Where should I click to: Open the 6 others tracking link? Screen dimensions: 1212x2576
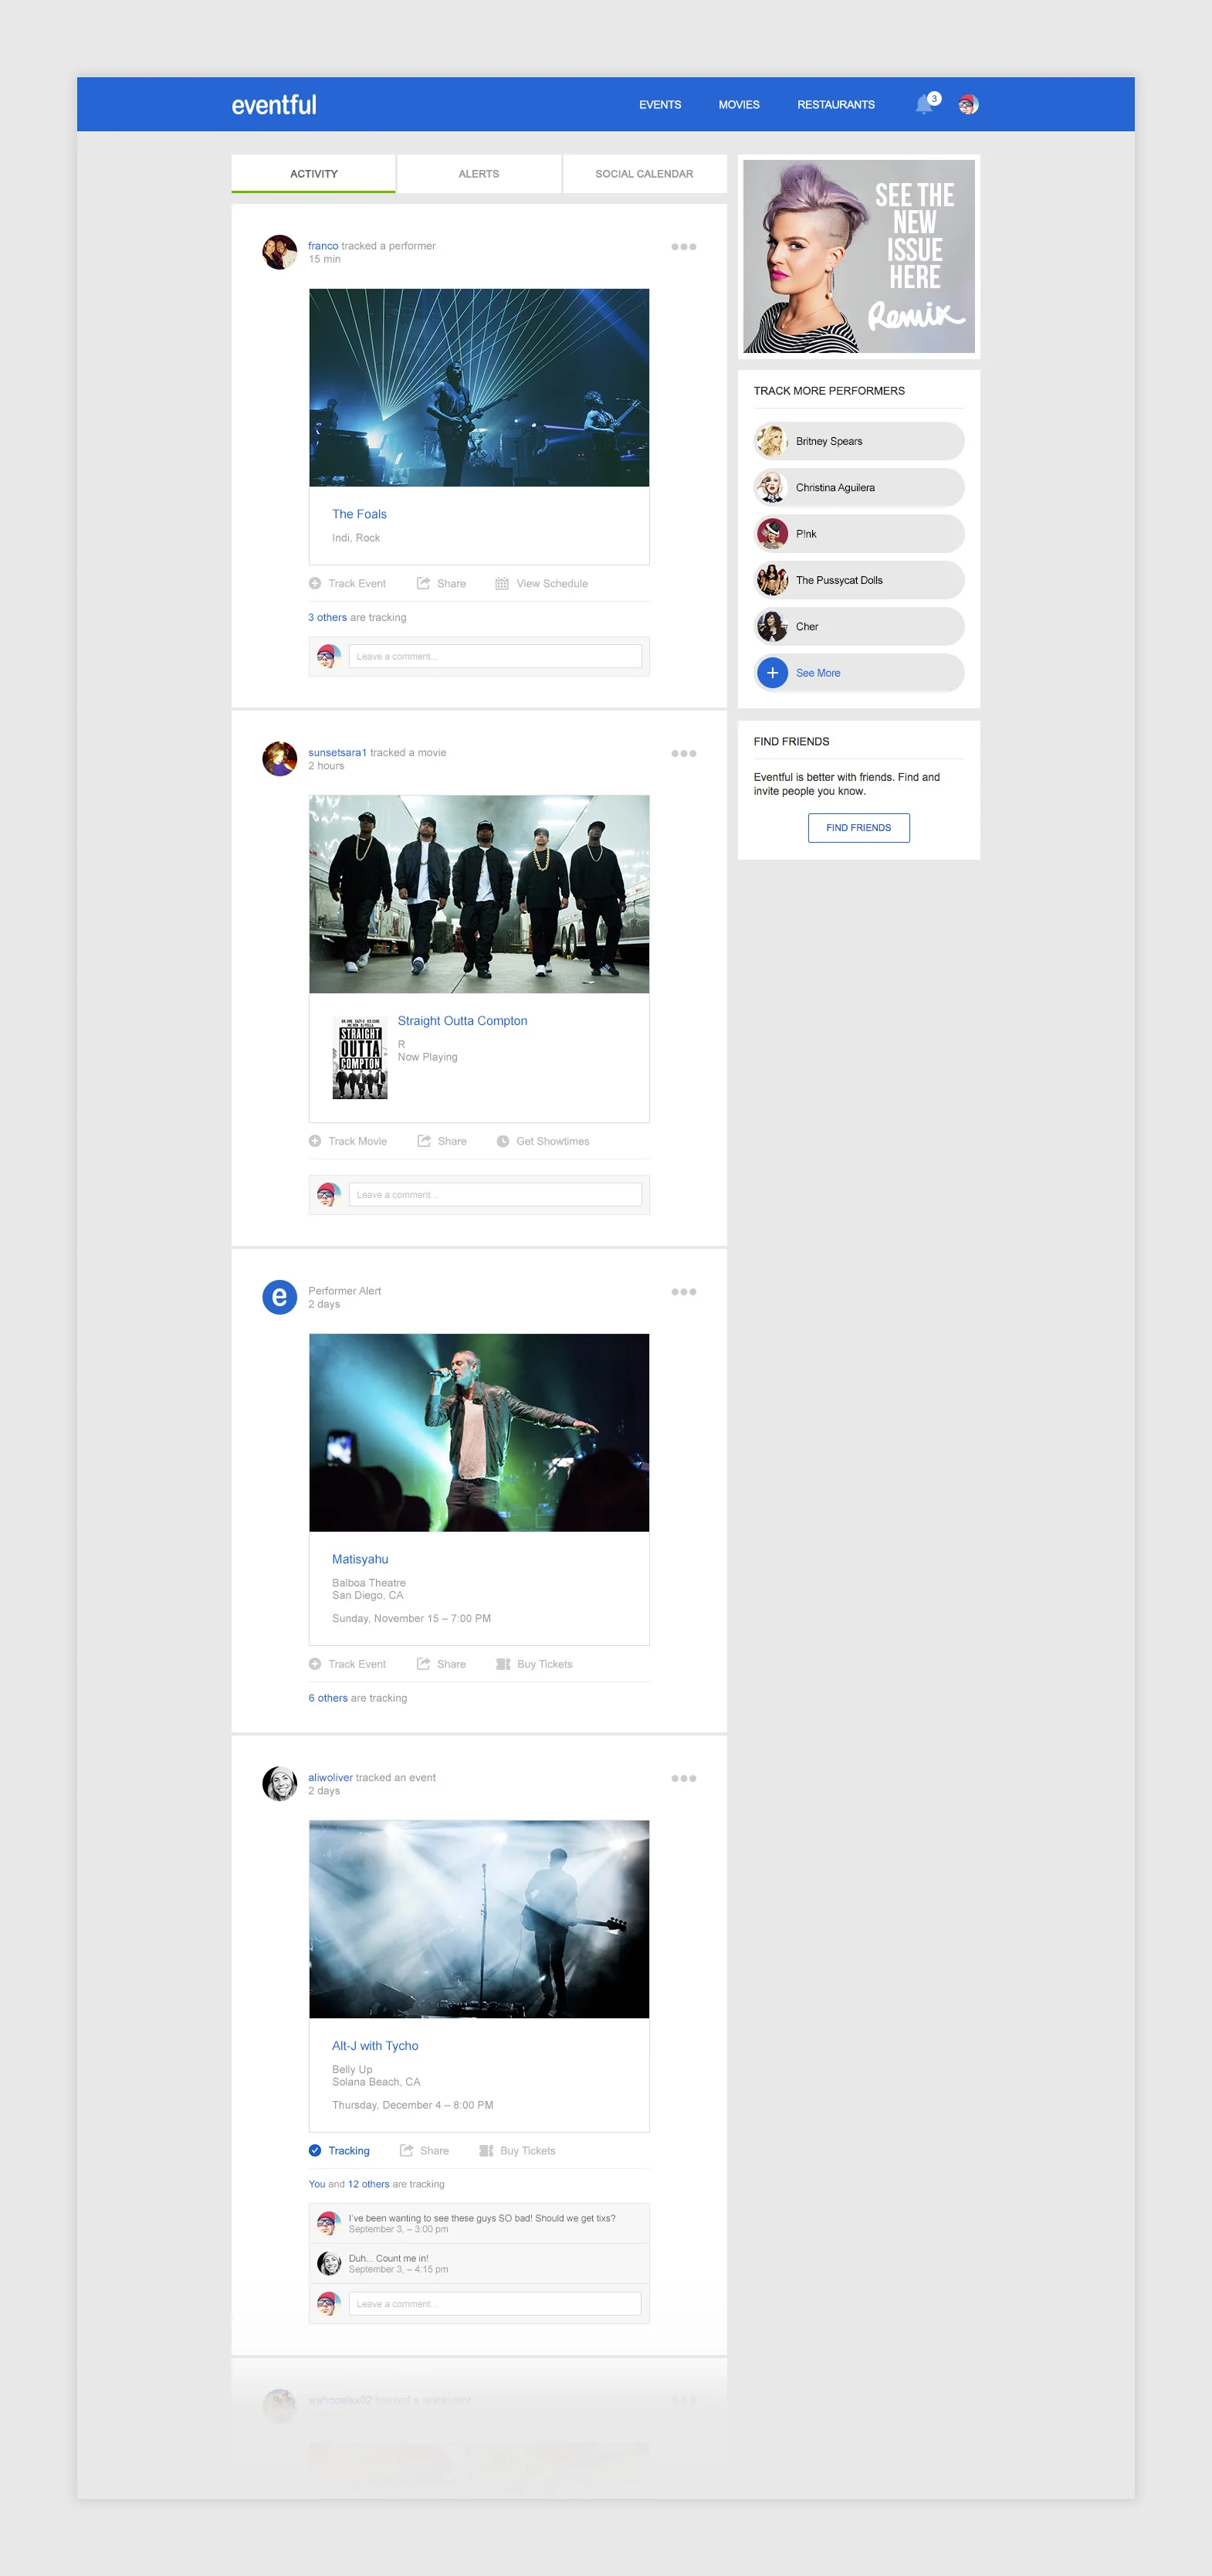coord(328,1699)
